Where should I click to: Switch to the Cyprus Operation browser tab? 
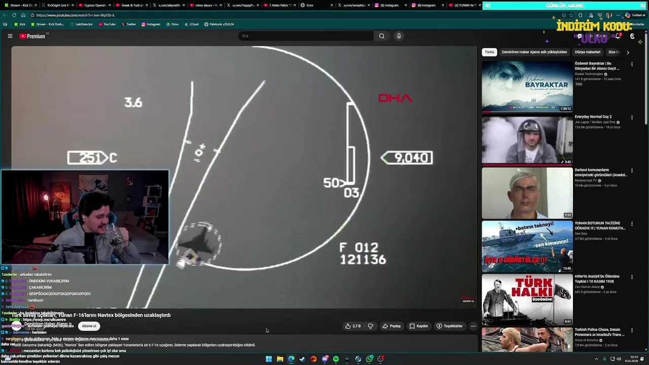click(95, 5)
